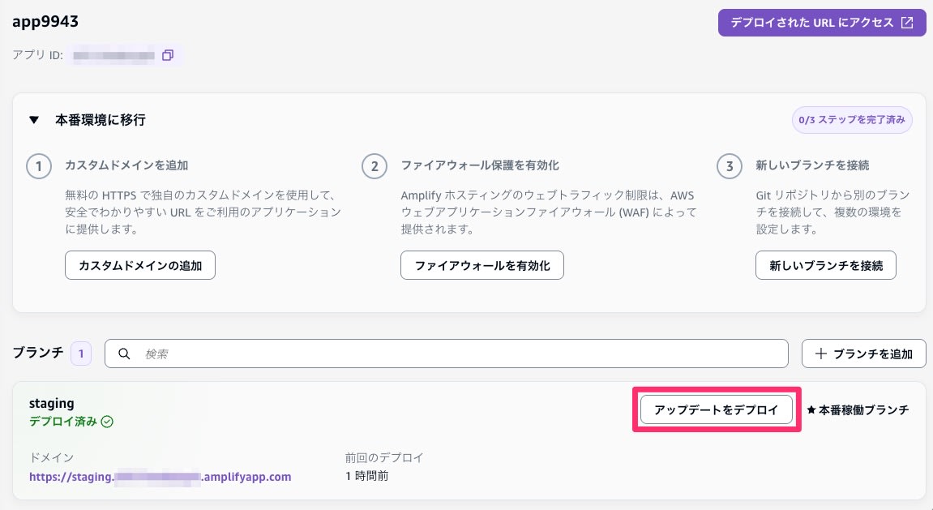Copy the アプリ ID using the copy icon
Image resolution: width=933 pixels, height=510 pixels.
click(168, 55)
